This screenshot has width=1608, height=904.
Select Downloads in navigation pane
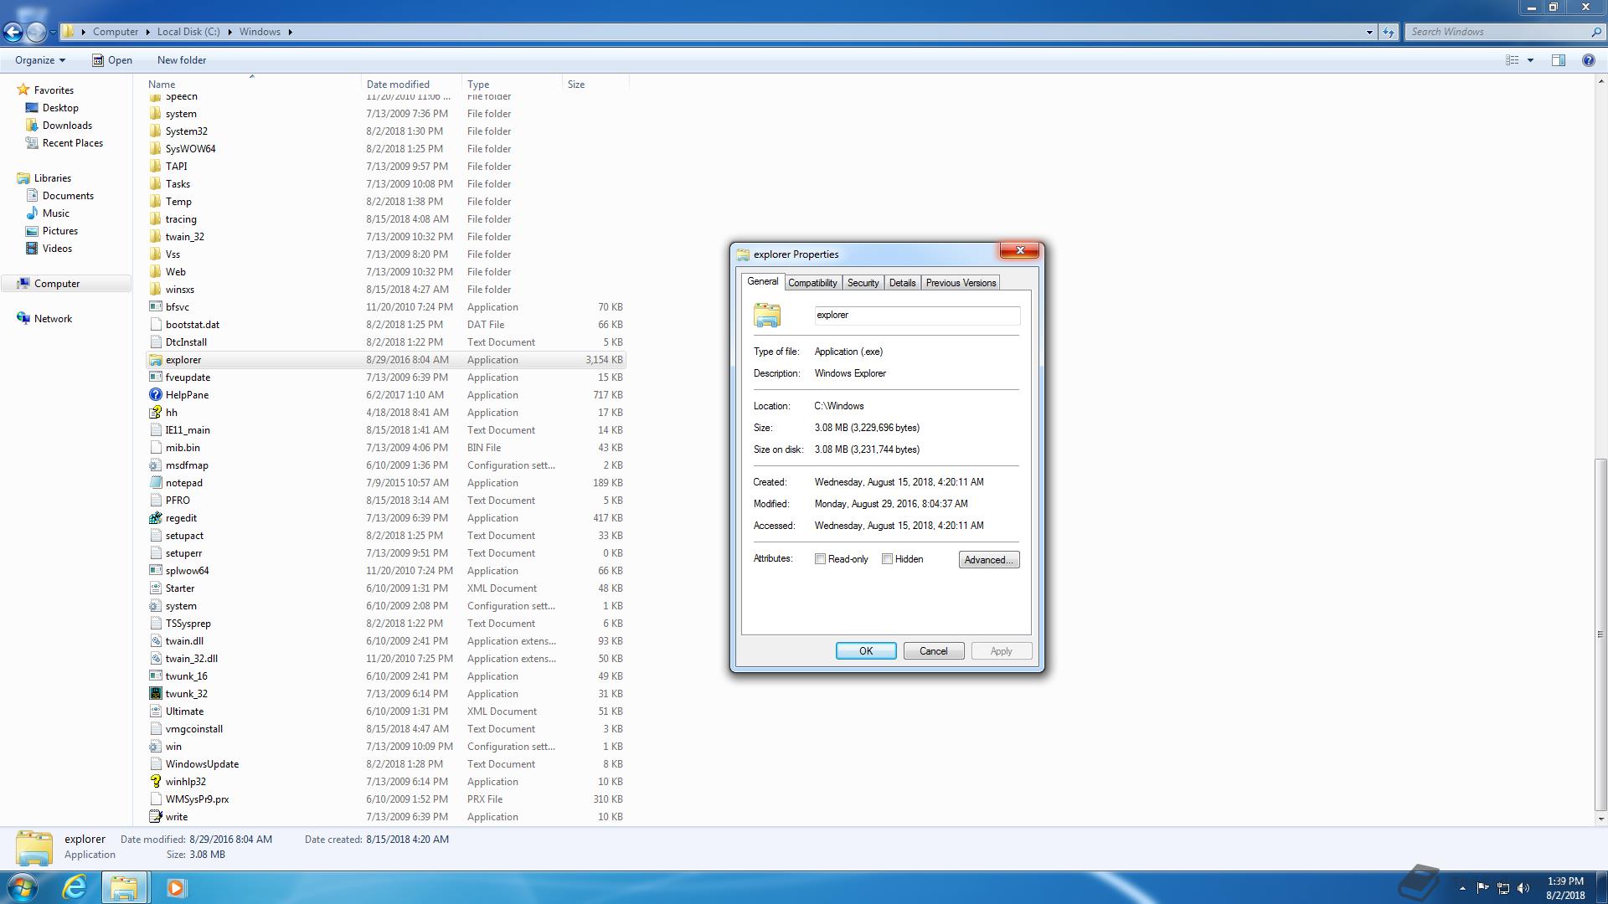[x=67, y=126]
